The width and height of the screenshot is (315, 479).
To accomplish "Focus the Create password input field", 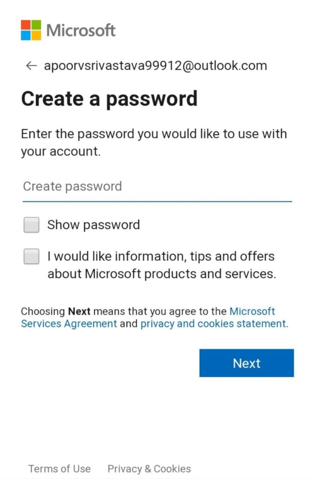I will 157,187.
